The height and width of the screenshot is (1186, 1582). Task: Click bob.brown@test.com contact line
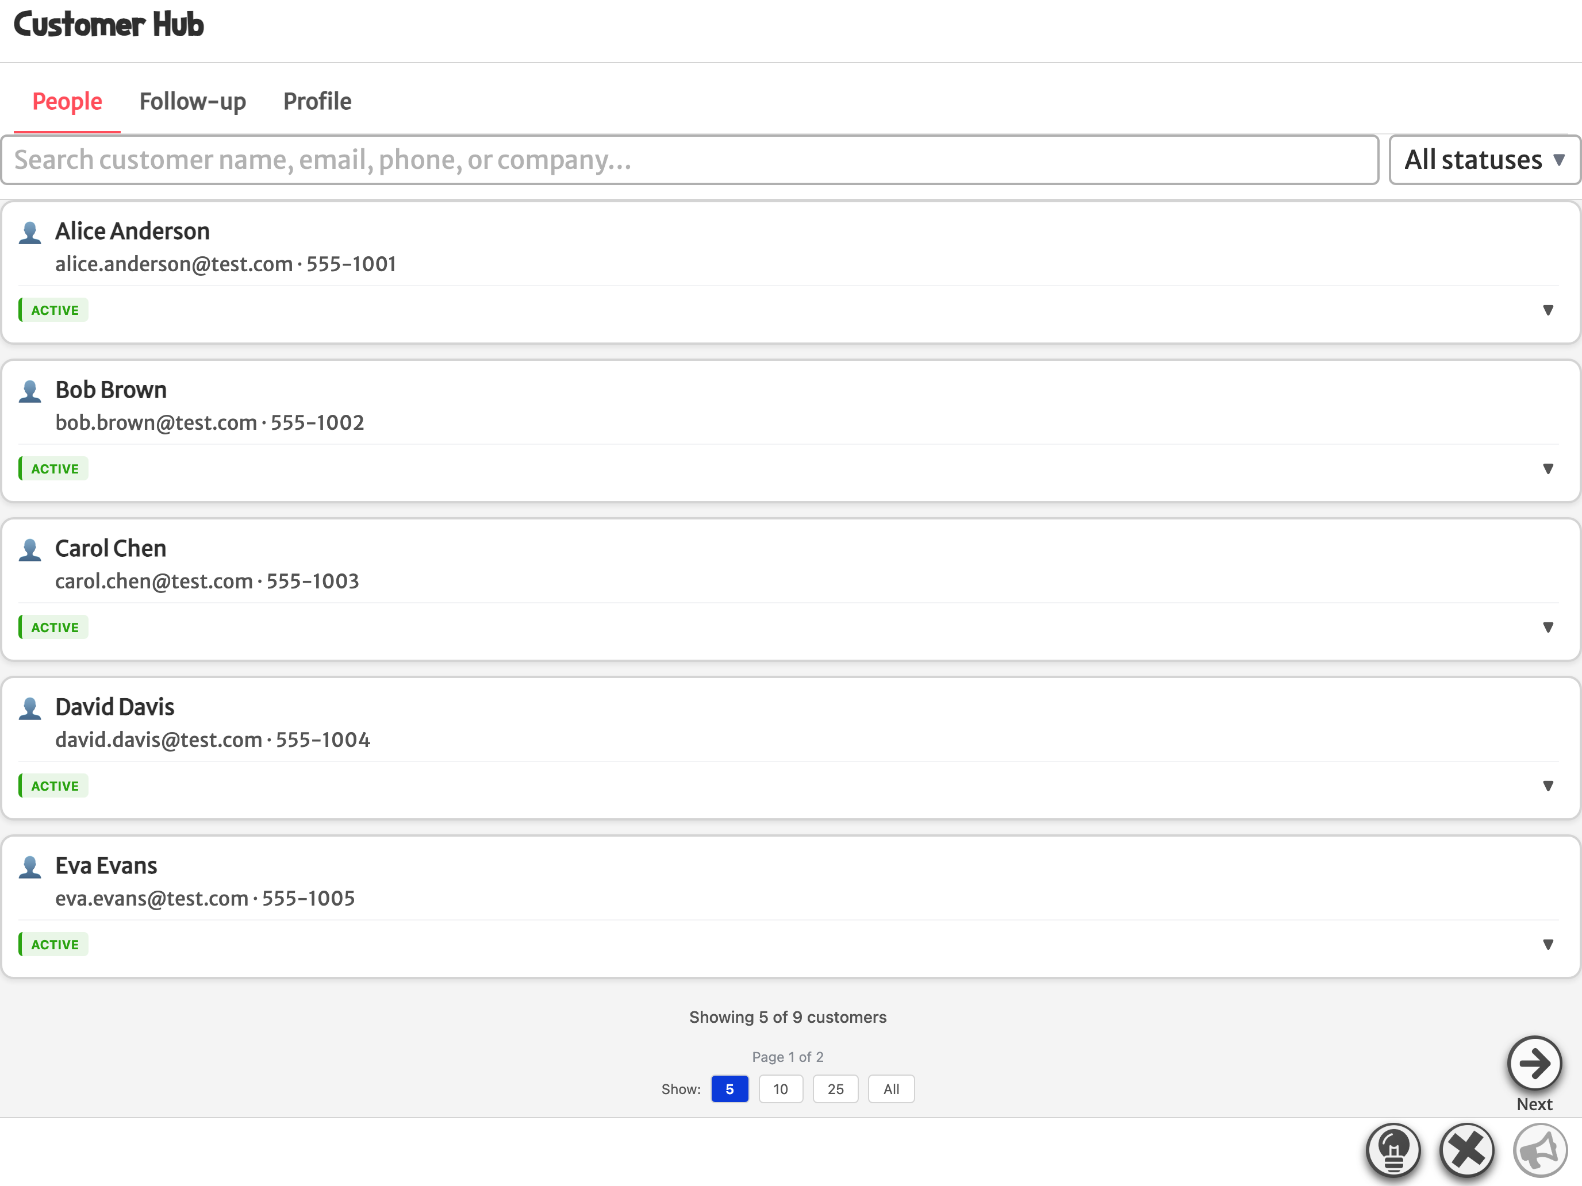tap(210, 423)
